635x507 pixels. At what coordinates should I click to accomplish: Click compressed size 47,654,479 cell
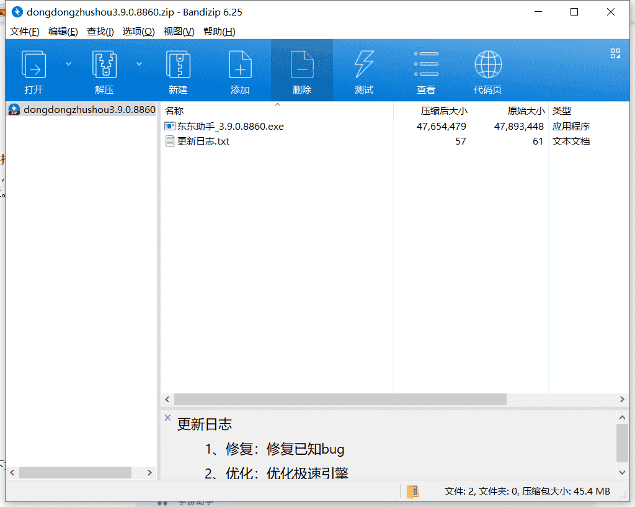[441, 127]
